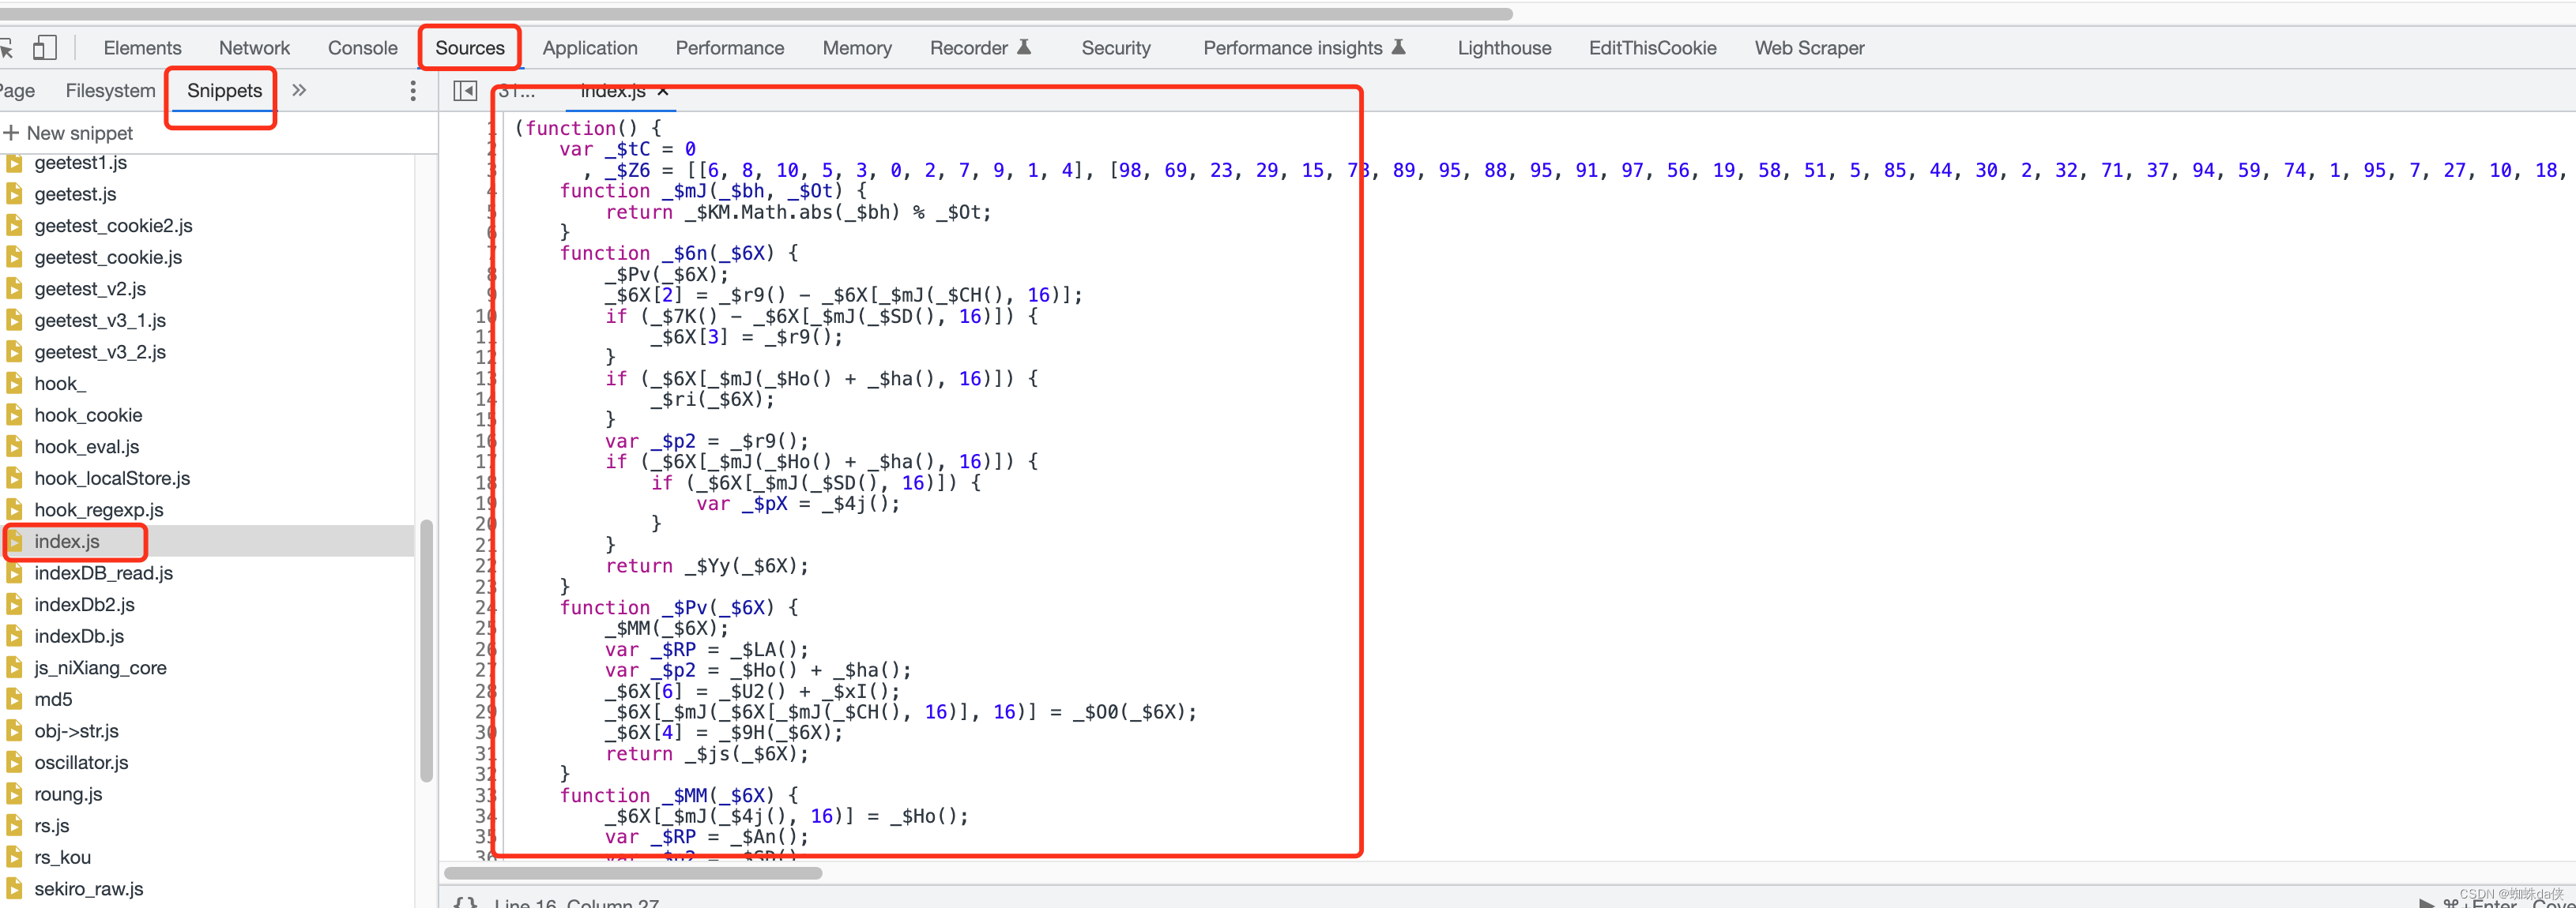
Task: Open snippet indexDb.js
Action: click(79, 636)
